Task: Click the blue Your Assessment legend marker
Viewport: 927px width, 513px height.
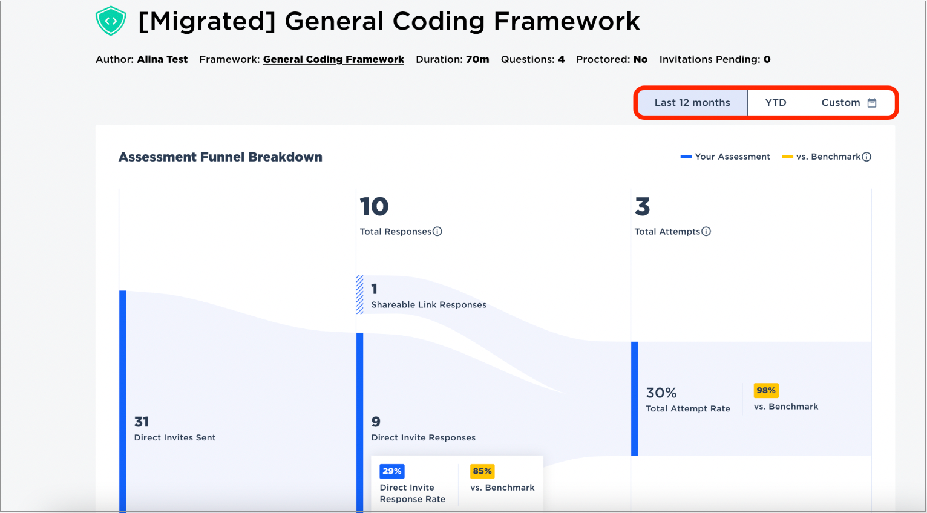Action: [686, 157]
